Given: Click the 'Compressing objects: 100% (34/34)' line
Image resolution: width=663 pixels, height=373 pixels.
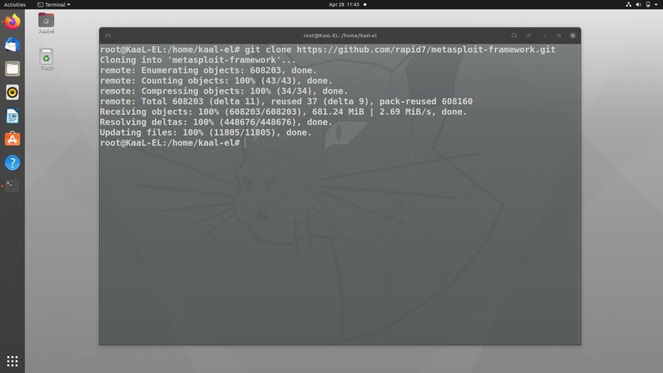Looking at the screenshot, I should (x=223, y=91).
